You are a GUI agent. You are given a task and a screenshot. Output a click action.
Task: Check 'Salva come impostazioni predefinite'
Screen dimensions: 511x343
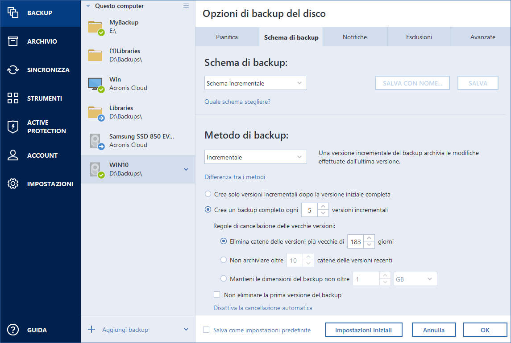(x=206, y=330)
